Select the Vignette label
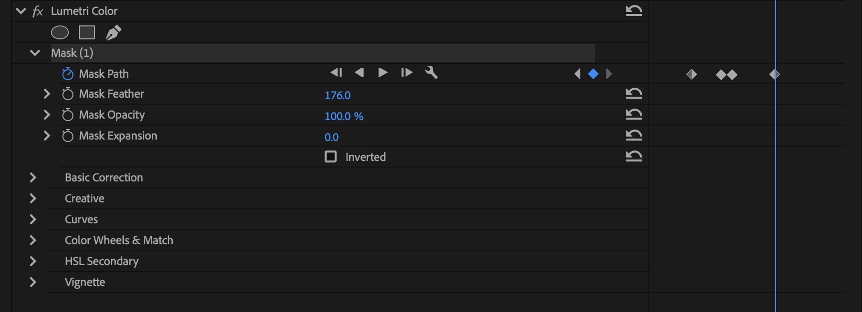Viewport: 862px width, 312px height. click(x=85, y=283)
